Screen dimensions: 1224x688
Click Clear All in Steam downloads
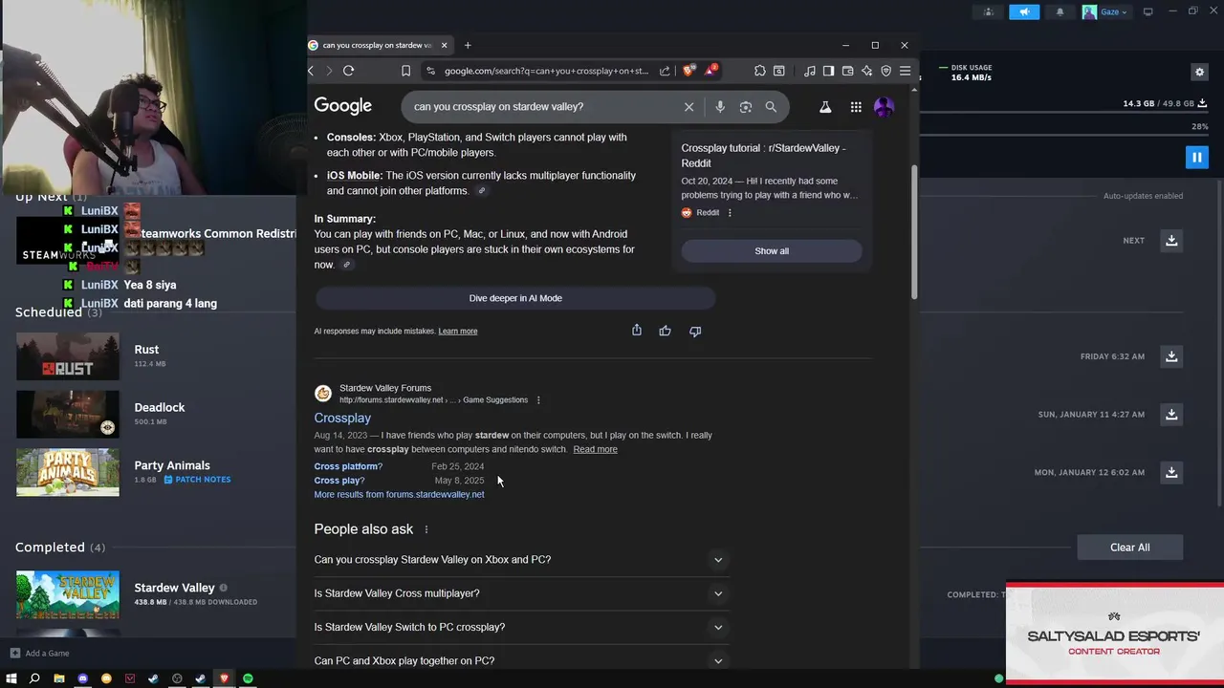[1129, 548]
